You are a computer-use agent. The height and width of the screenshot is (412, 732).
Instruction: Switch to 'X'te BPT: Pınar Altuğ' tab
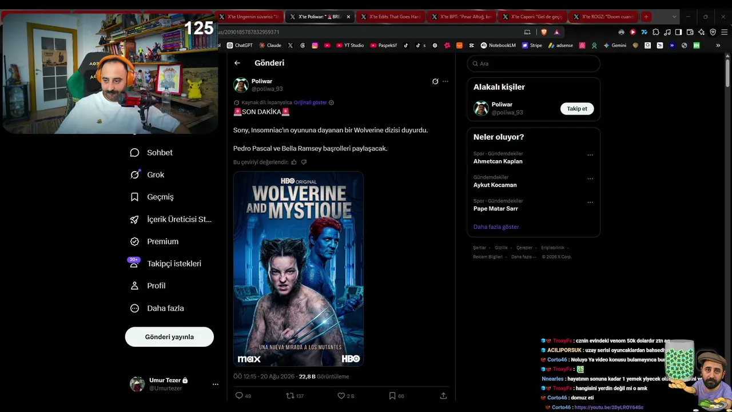click(462, 17)
